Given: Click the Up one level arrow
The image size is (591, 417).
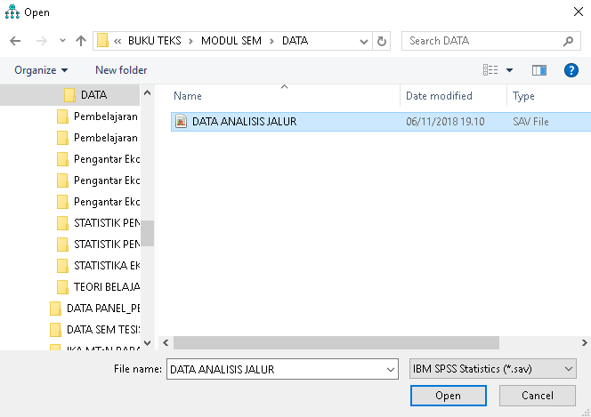Looking at the screenshot, I should click(x=81, y=41).
